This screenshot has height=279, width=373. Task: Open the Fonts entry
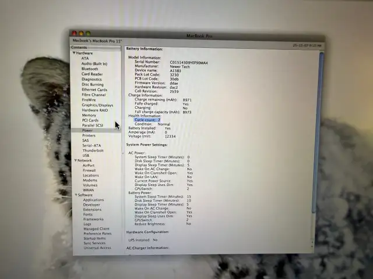click(x=88, y=214)
